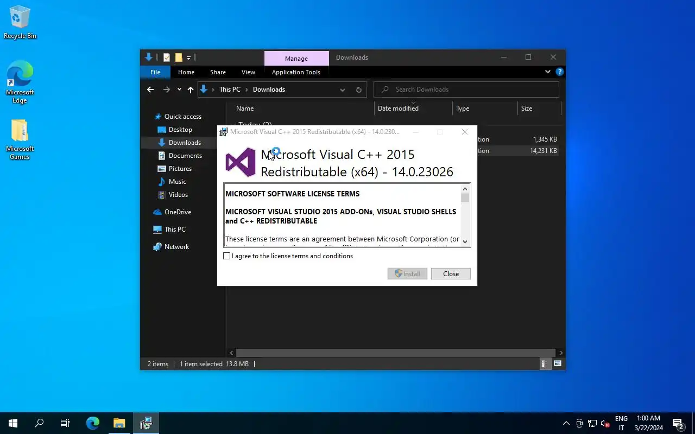Image resolution: width=695 pixels, height=434 pixels.
Task: Select the Manage contextual tab
Action: (296, 59)
